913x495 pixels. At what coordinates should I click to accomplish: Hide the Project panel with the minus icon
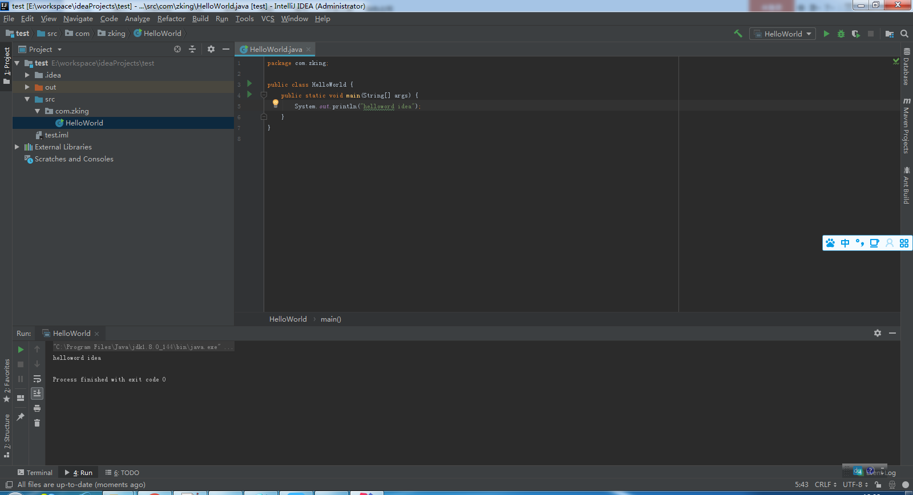(x=226, y=49)
